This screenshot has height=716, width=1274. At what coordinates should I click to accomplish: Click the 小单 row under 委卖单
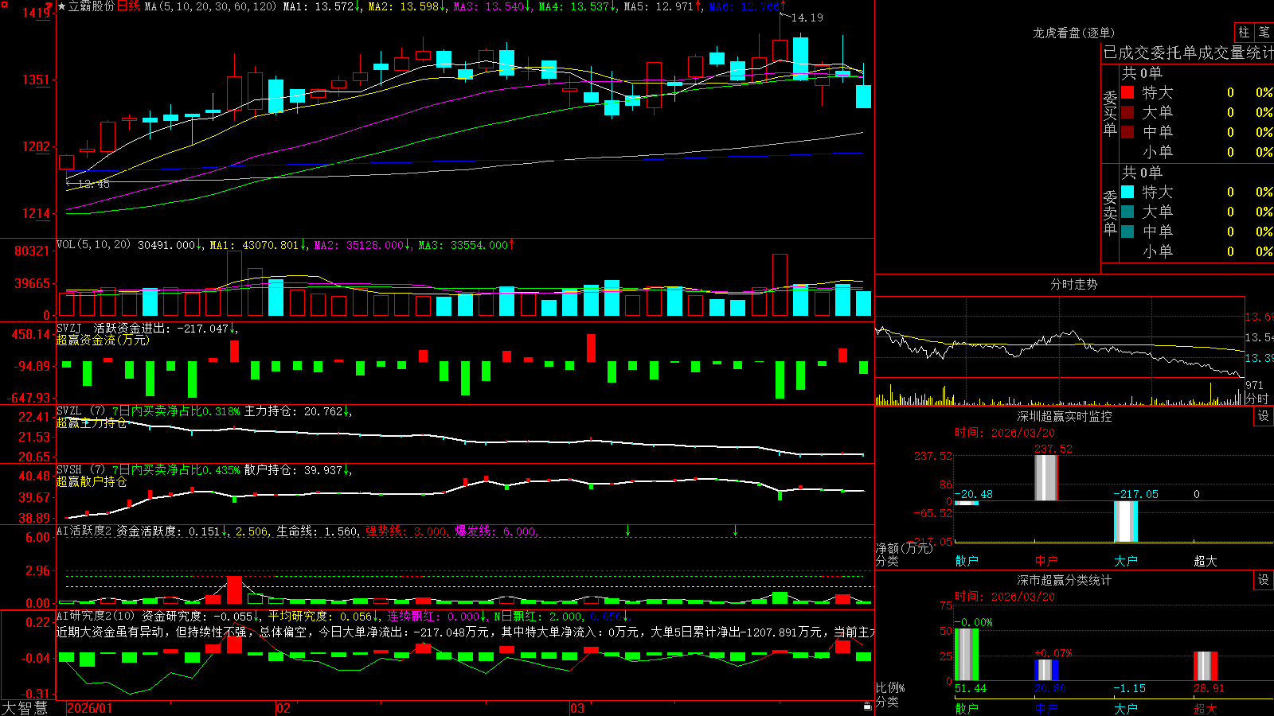[1197, 251]
